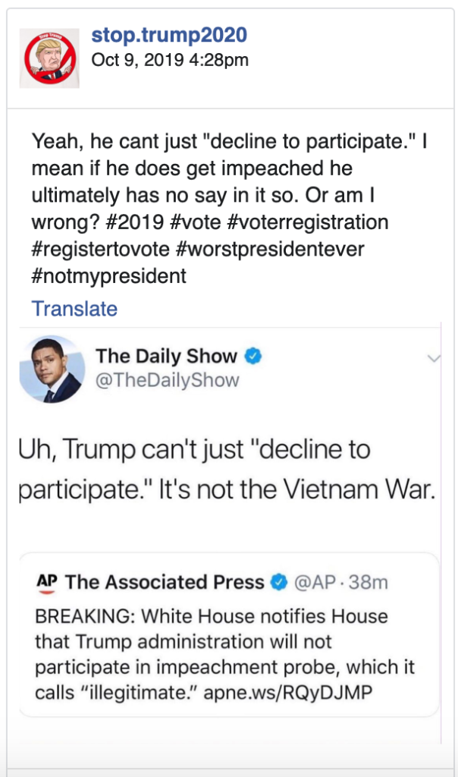Click Translate under the caption
Viewport: 458px width, 777px height.
tap(74, 309)
